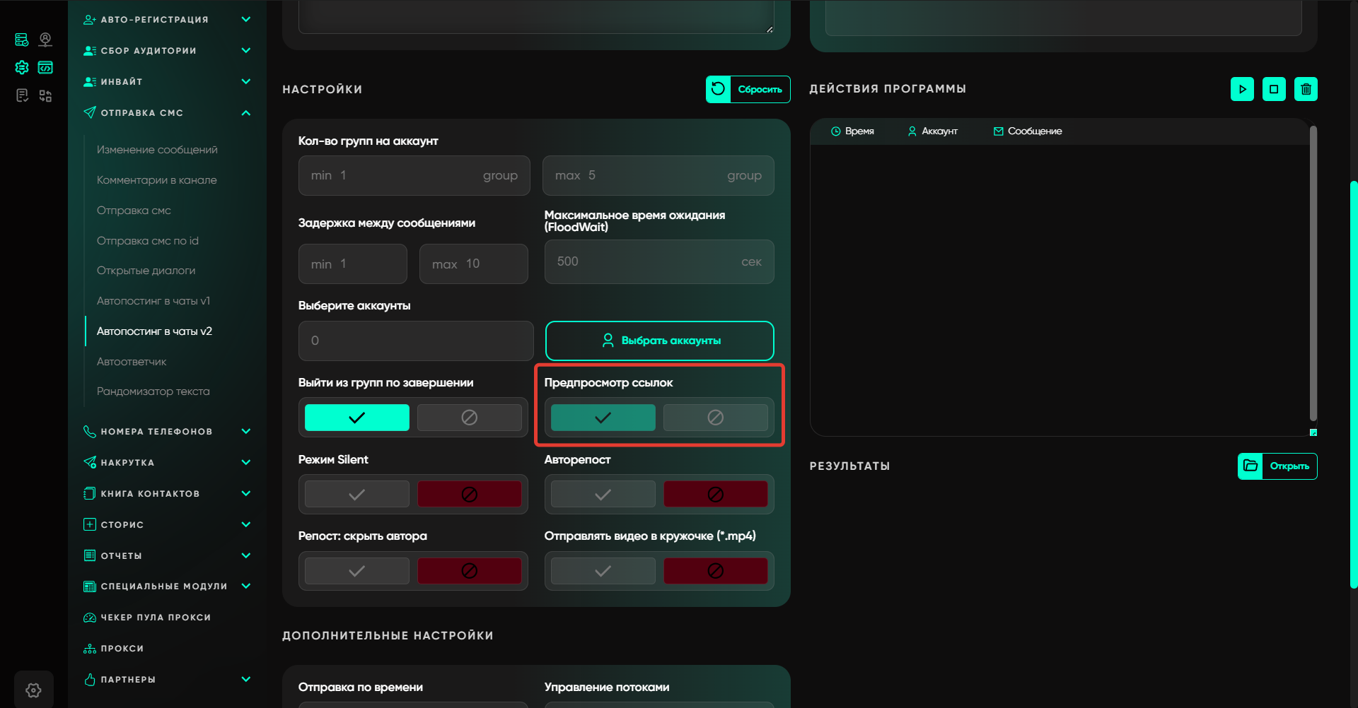The image size is (1358, 708).
Task: Open settings gear at bottom left corner
Action: (33, 690)
